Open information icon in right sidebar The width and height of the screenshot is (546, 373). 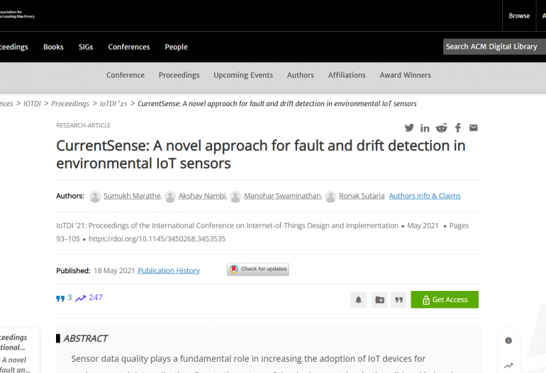(x=508, y=340)
